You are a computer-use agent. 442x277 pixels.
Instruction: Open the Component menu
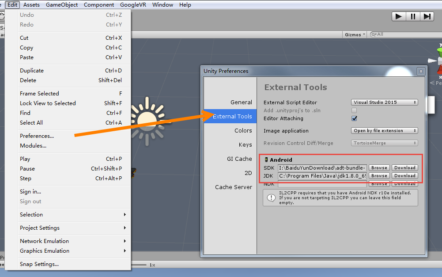[99, 5]
